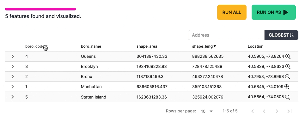
Task: Go to next page of results
Action: pyautogui.click(x=277, y=111)
